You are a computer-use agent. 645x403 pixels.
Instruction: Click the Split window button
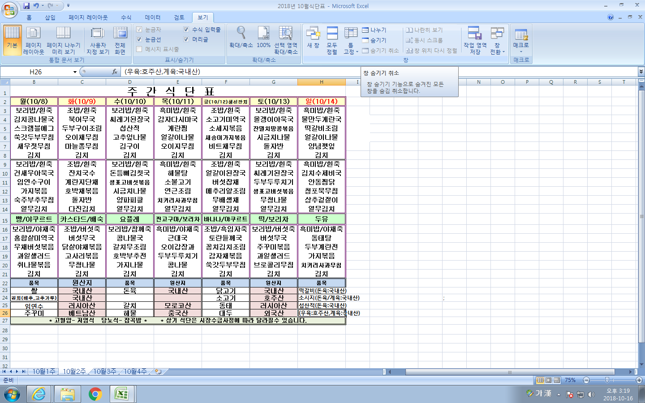(x=374, y=30)
